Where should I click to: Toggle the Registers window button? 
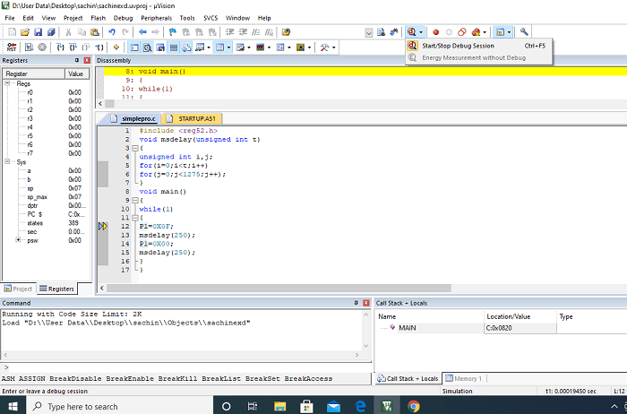(174, 47)
